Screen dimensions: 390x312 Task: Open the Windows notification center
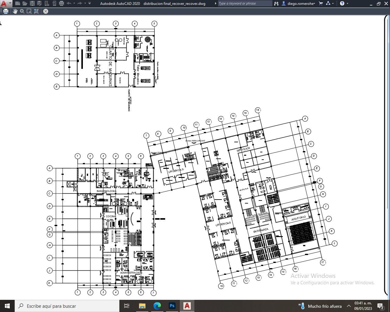tap(381, 306)
